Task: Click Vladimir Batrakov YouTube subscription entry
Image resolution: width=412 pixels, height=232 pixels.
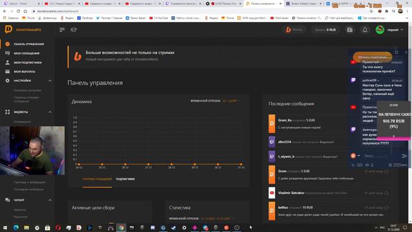Action: pyautogui.click(x=330, y=193)
